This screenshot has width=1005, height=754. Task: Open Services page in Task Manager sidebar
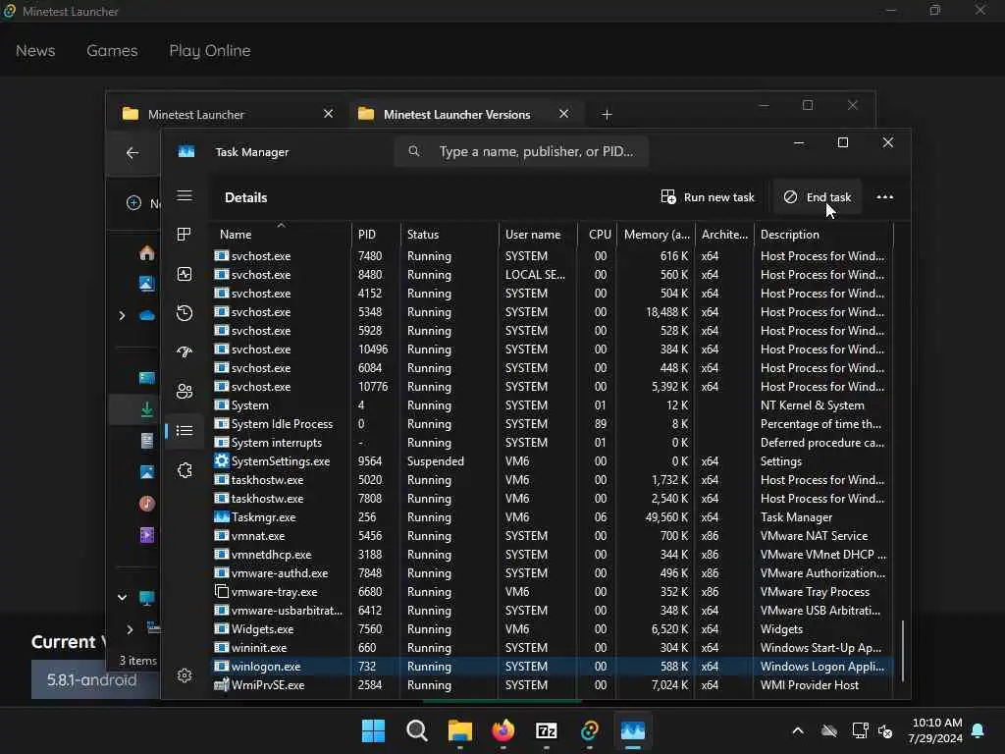(185, 470)
